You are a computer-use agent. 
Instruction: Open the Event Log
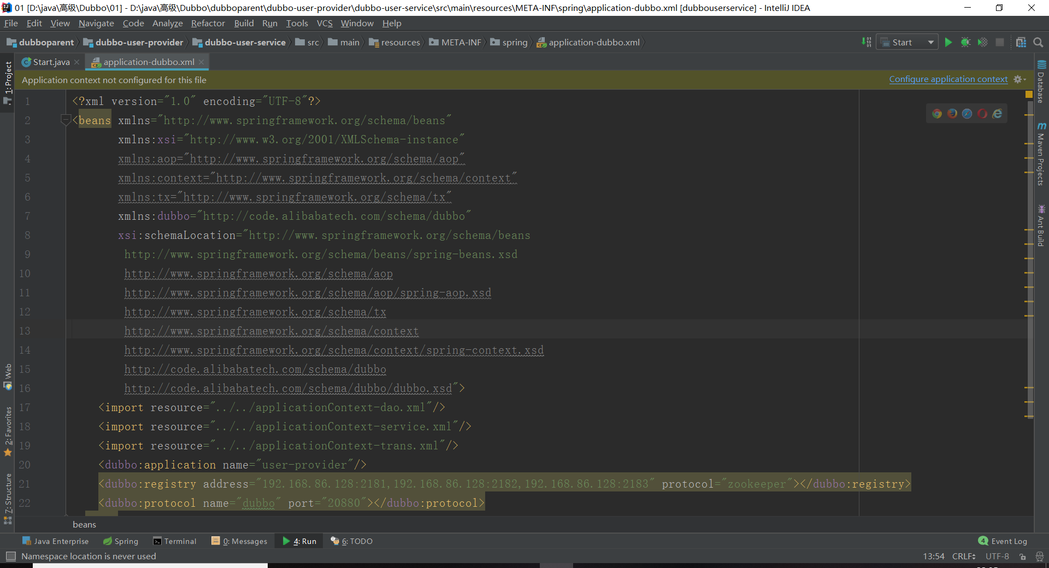coord(1003,541)
